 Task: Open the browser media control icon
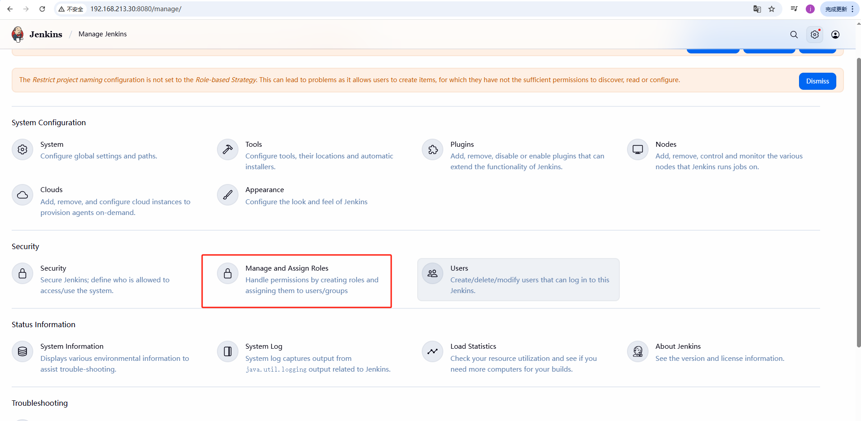(x=794, y=9)
